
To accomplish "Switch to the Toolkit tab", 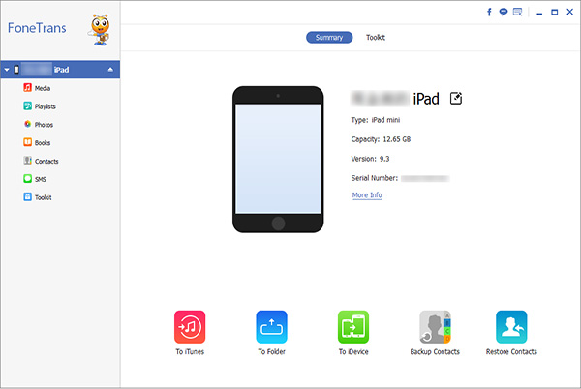I will [376, 38].
